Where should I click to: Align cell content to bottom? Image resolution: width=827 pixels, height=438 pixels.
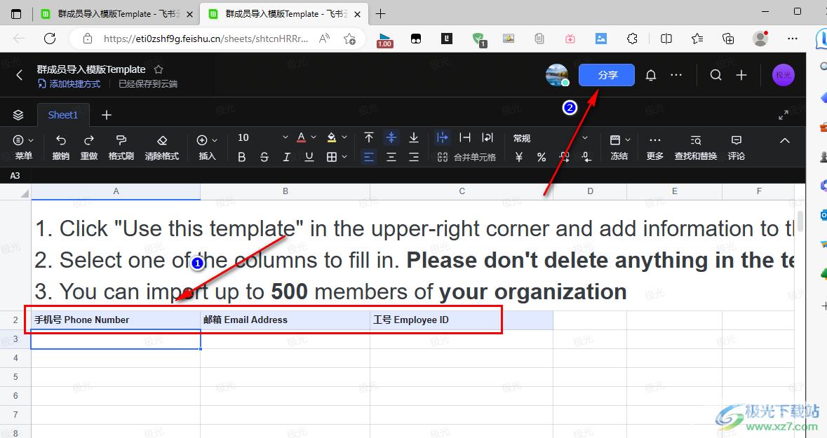pos(414,137)
